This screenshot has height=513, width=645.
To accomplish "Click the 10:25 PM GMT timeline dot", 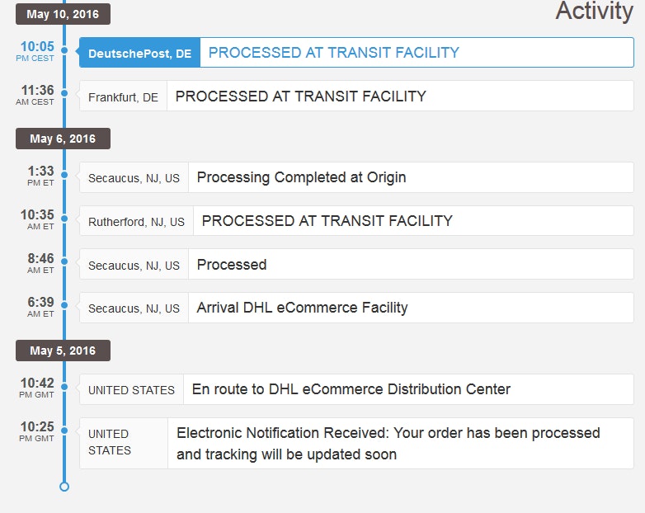I will (64, 432).
